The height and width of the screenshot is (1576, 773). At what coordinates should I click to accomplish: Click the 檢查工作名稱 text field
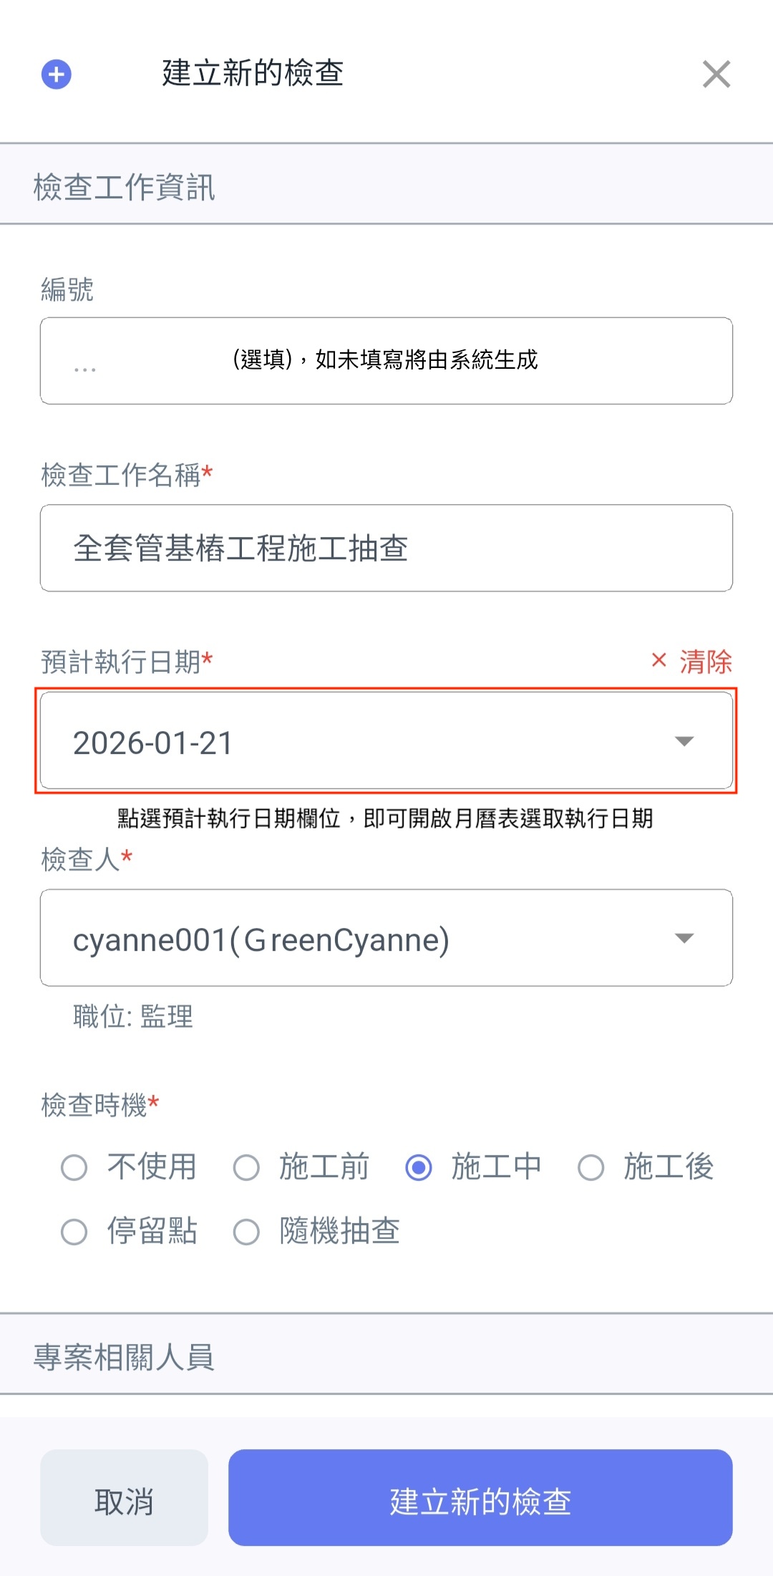point(386,548)
